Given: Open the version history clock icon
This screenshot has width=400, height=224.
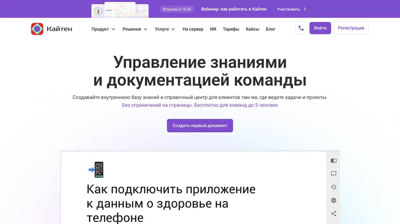Looking at the screenshot, I should click(x=334, y=187).
